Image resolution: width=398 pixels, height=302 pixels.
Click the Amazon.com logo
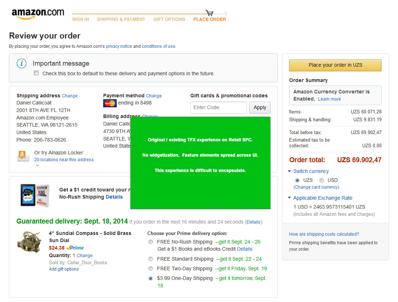click(38, 14)
